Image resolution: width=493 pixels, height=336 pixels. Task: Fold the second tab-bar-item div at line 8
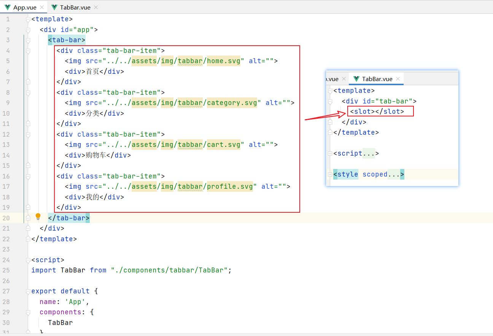[x=28, y=92]
